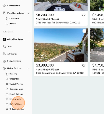Click the Admin view section label
The width and height of the screenshot is (104, 114).
[8, 32]
